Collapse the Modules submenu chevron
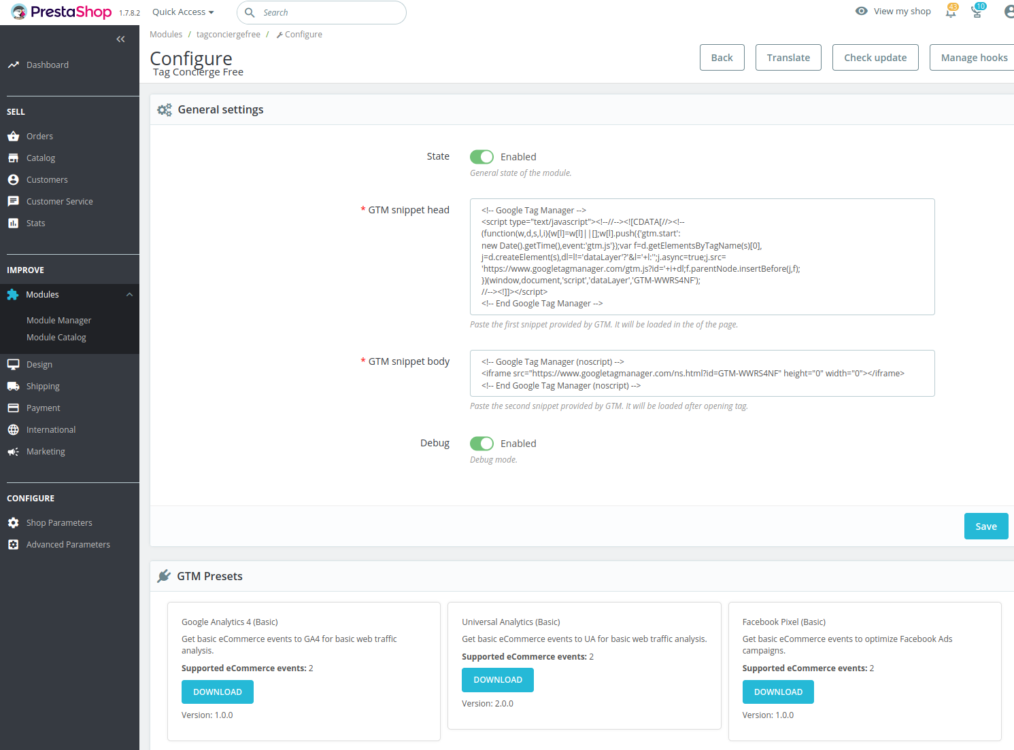Screen dimensions: 1014x750 pos(129,295)
